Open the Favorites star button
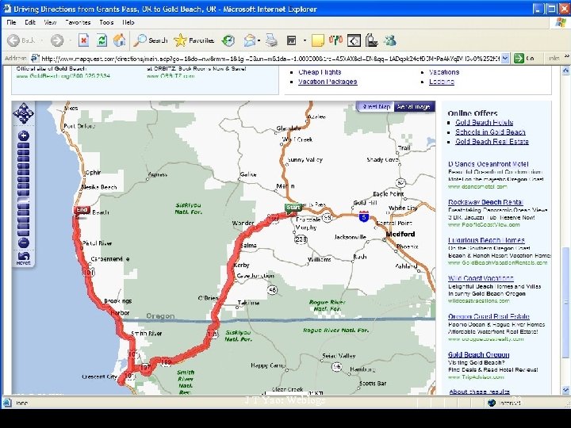 [x=194, y=40]
